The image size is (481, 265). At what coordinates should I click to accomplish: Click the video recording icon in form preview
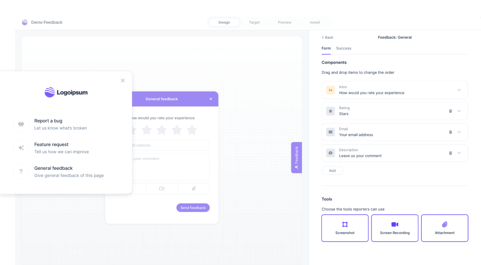(162, 188)
